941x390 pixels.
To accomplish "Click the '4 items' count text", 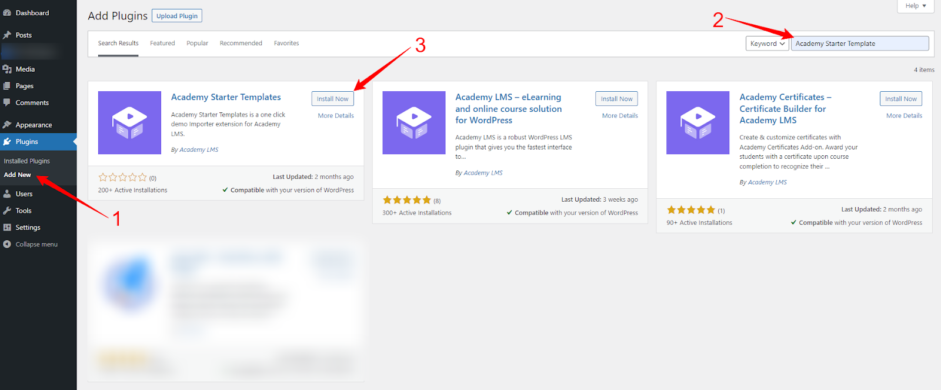I will 924,70.
